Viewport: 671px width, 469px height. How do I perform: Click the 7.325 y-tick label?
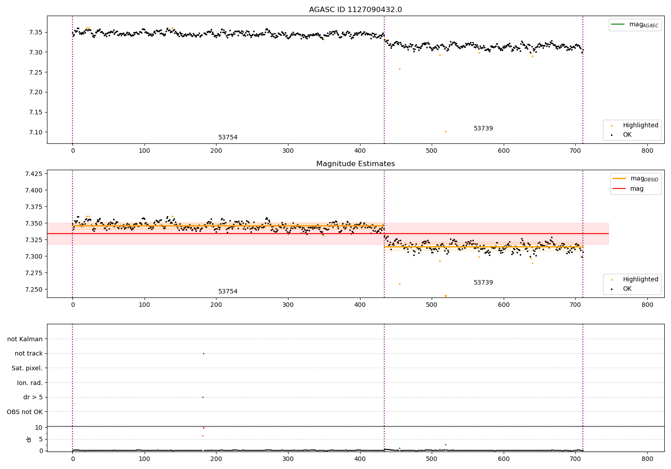point(34,240)
